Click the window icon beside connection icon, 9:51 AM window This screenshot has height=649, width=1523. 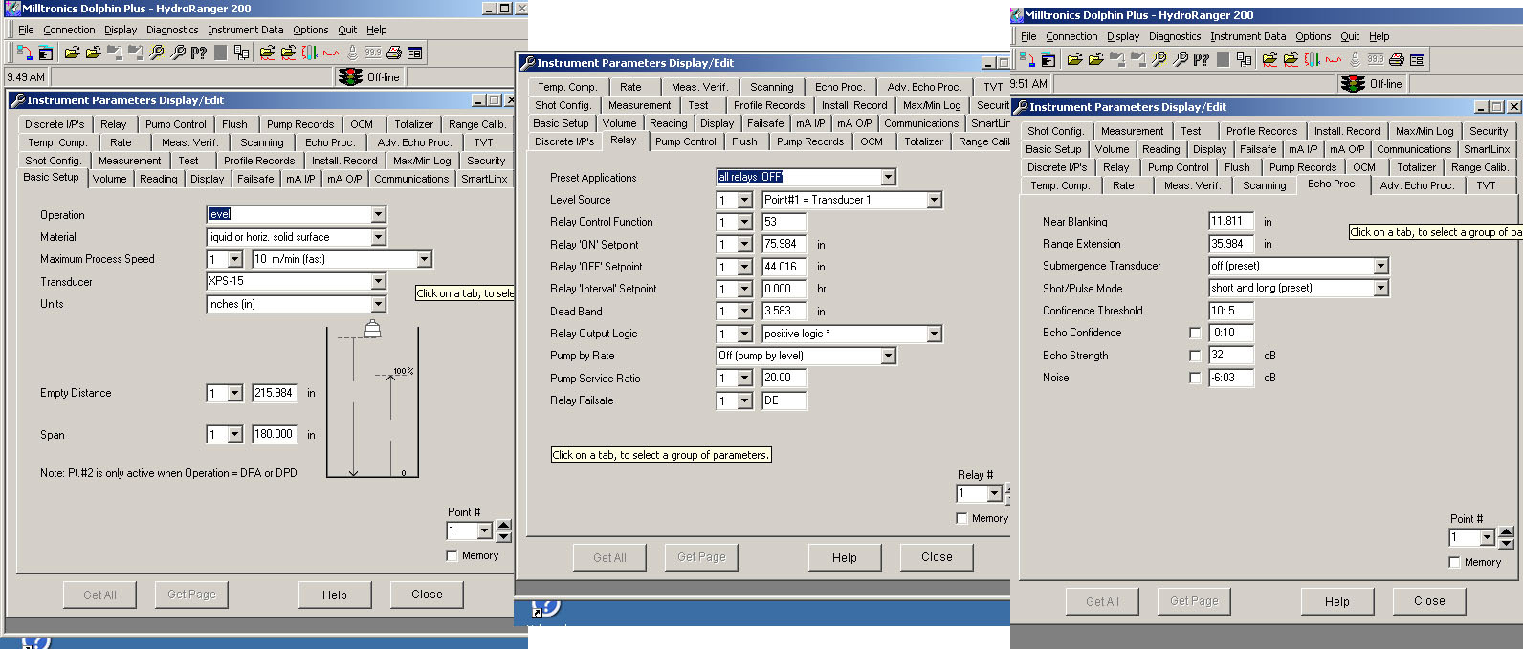[x=1048, y=59]
